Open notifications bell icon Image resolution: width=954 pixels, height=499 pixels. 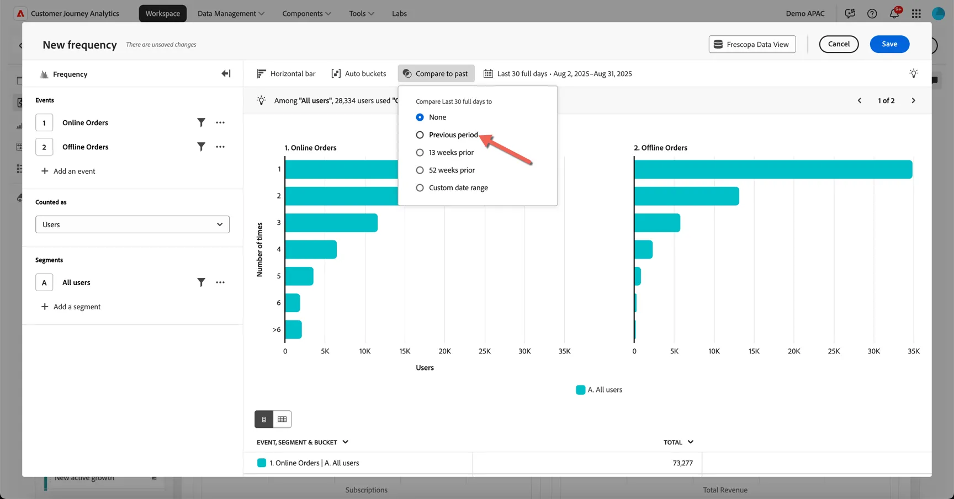894,13
